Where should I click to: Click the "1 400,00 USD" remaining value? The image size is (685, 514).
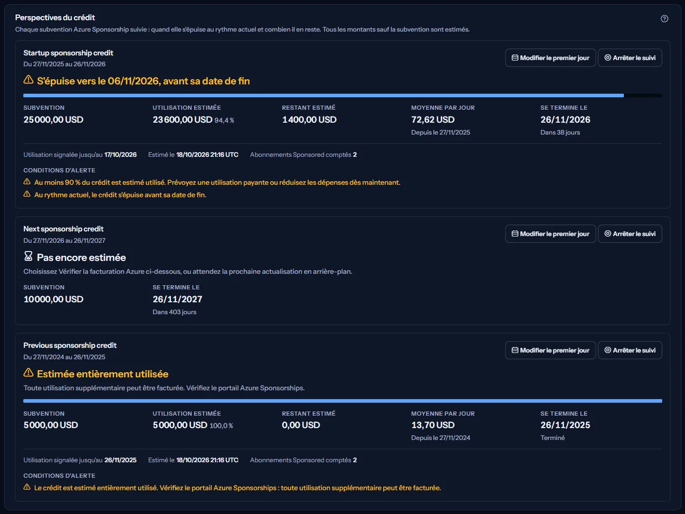pyautogui.click(x=309, y=120)
